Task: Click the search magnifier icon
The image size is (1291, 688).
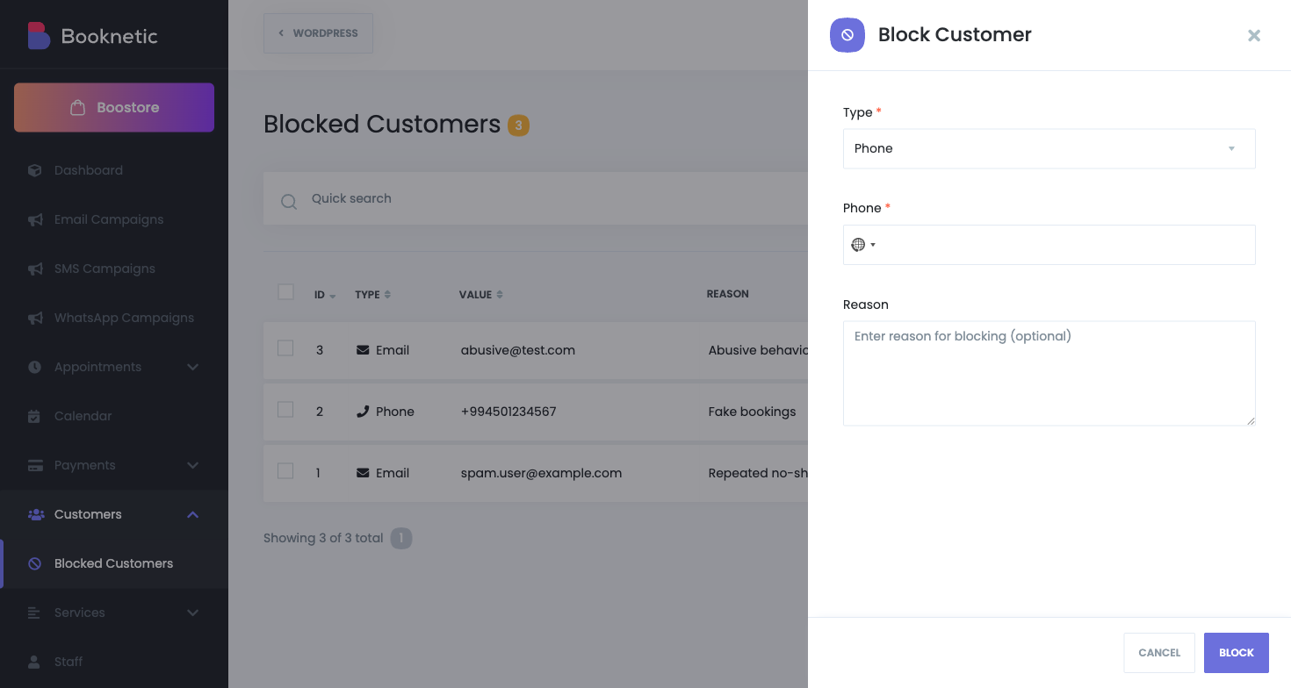Action: pos(288,201)
